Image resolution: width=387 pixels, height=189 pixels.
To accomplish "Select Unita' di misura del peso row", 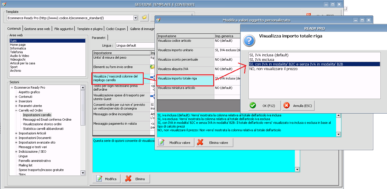I will pos(124,59).
